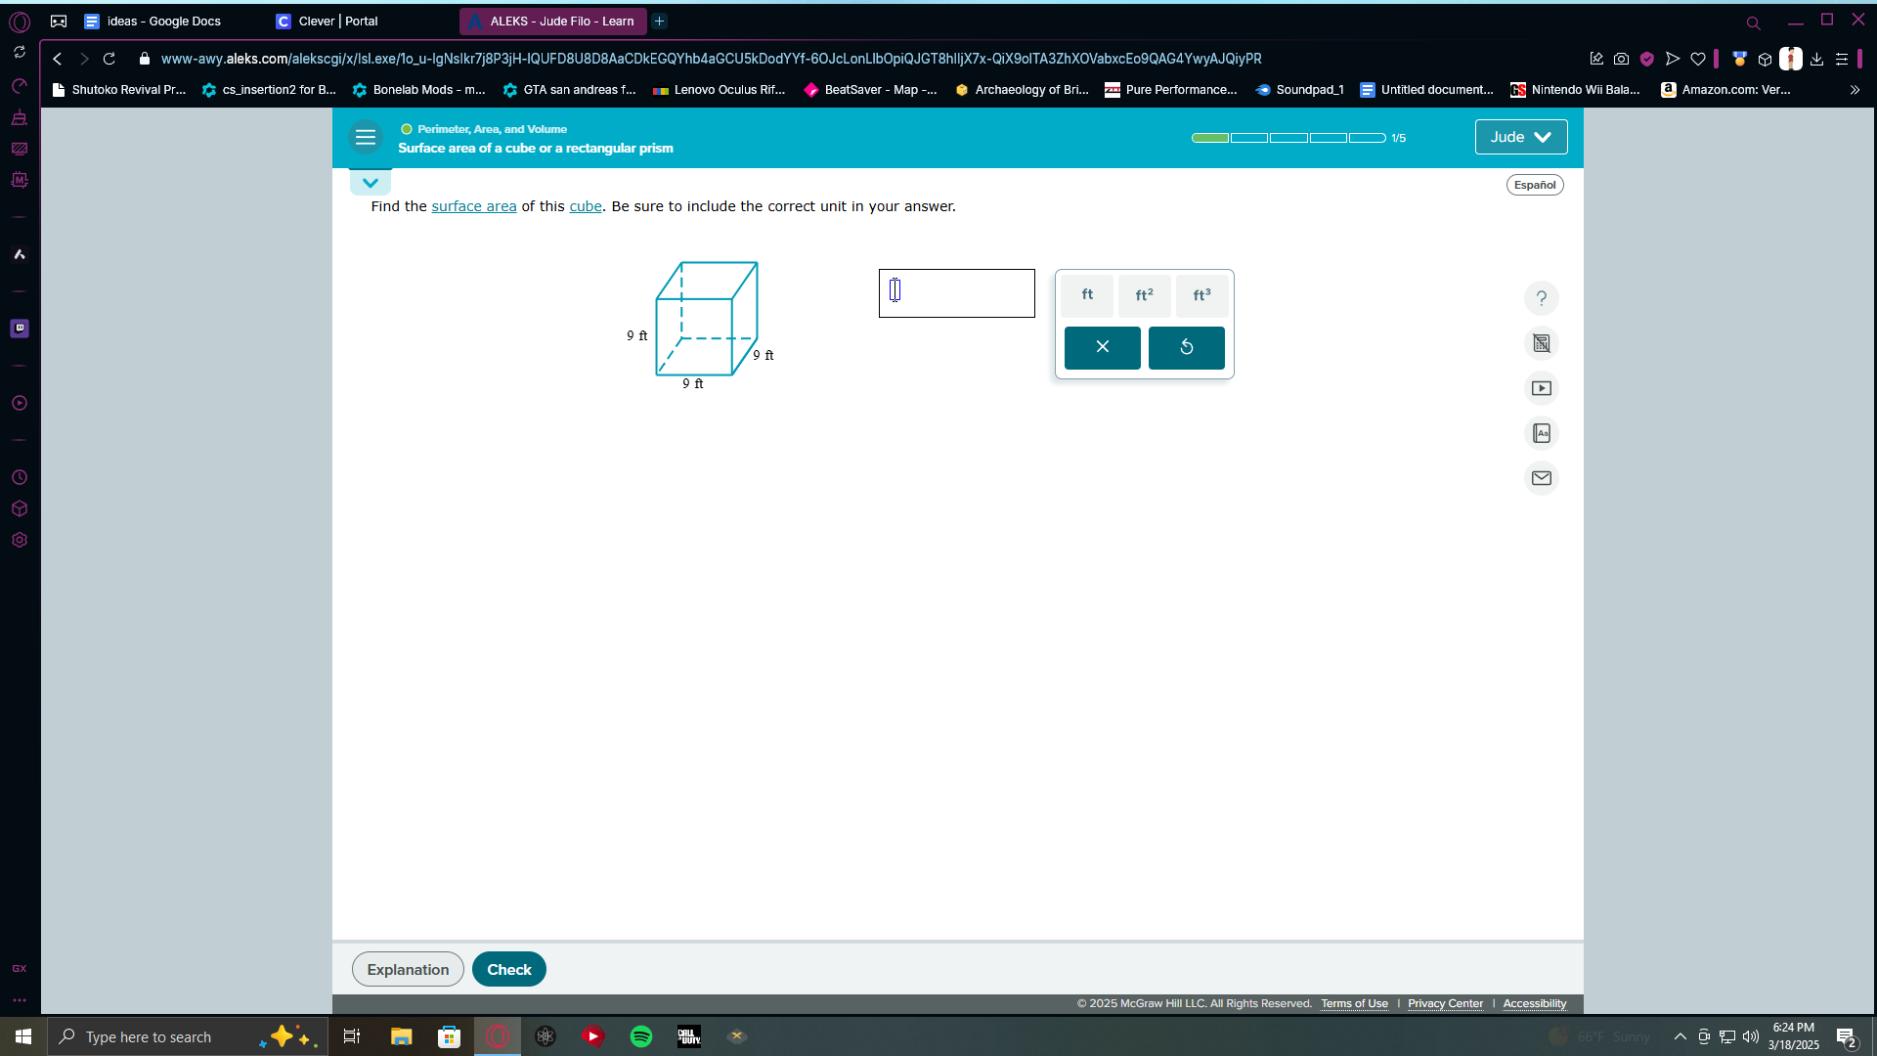Viewport: 1877px width, 1056px height.
Task: Open the cube definition link
Action: [x=586, y=206]
